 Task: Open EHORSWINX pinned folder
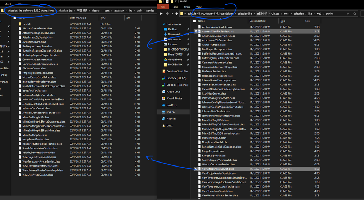point(175,65)
